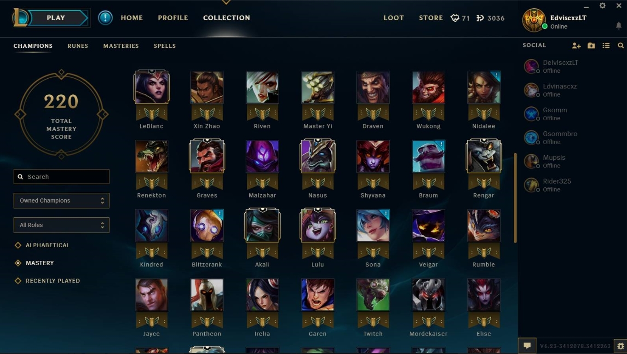Click the champion Search field
This screenshot has height=354, width=627.
pos(62,177)
